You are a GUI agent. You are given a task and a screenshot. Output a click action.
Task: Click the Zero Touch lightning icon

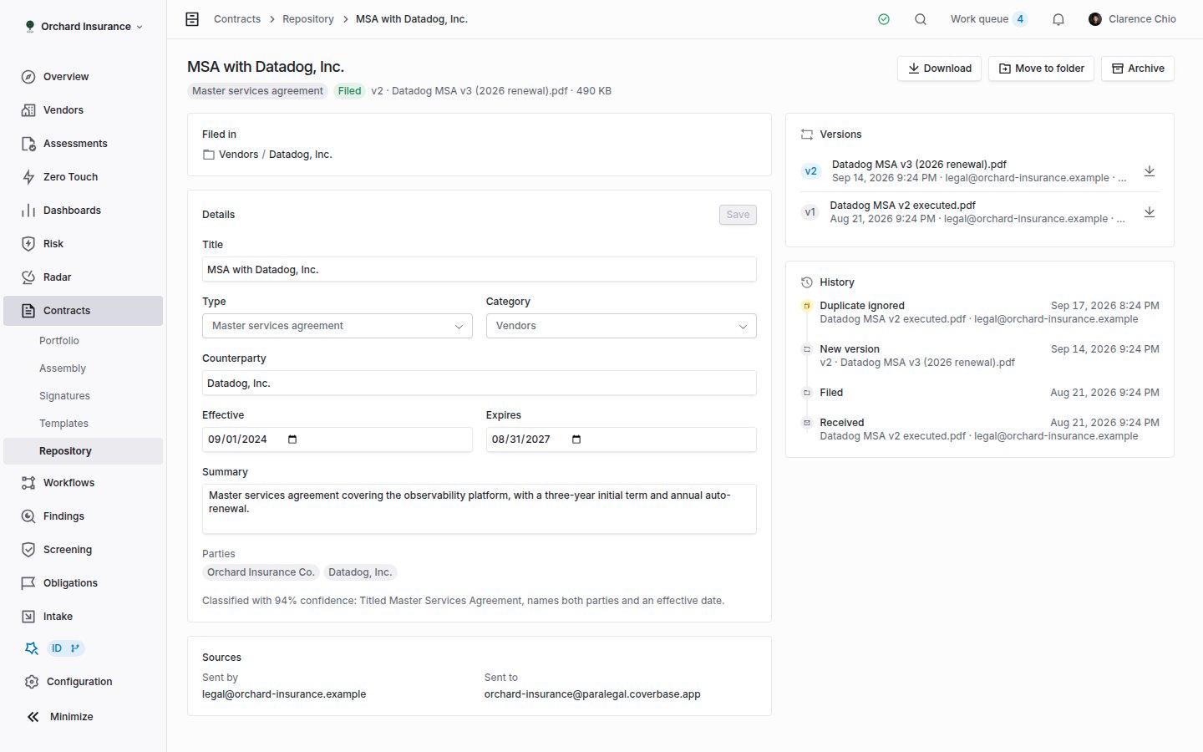pos(28,177)
